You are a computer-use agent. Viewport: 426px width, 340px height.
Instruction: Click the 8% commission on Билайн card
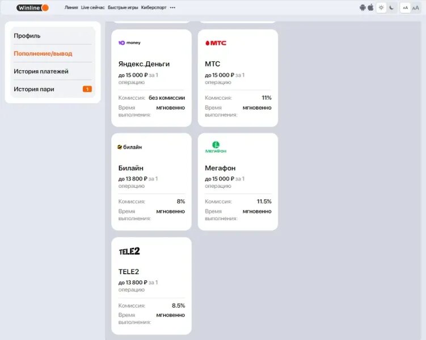181,202
